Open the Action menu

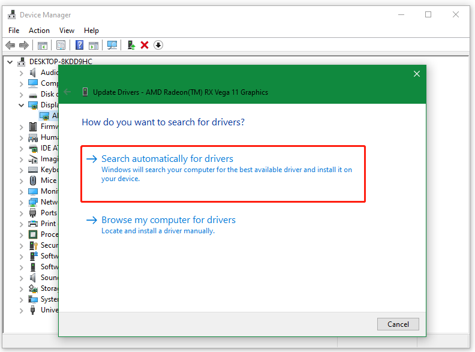point(39,31)
